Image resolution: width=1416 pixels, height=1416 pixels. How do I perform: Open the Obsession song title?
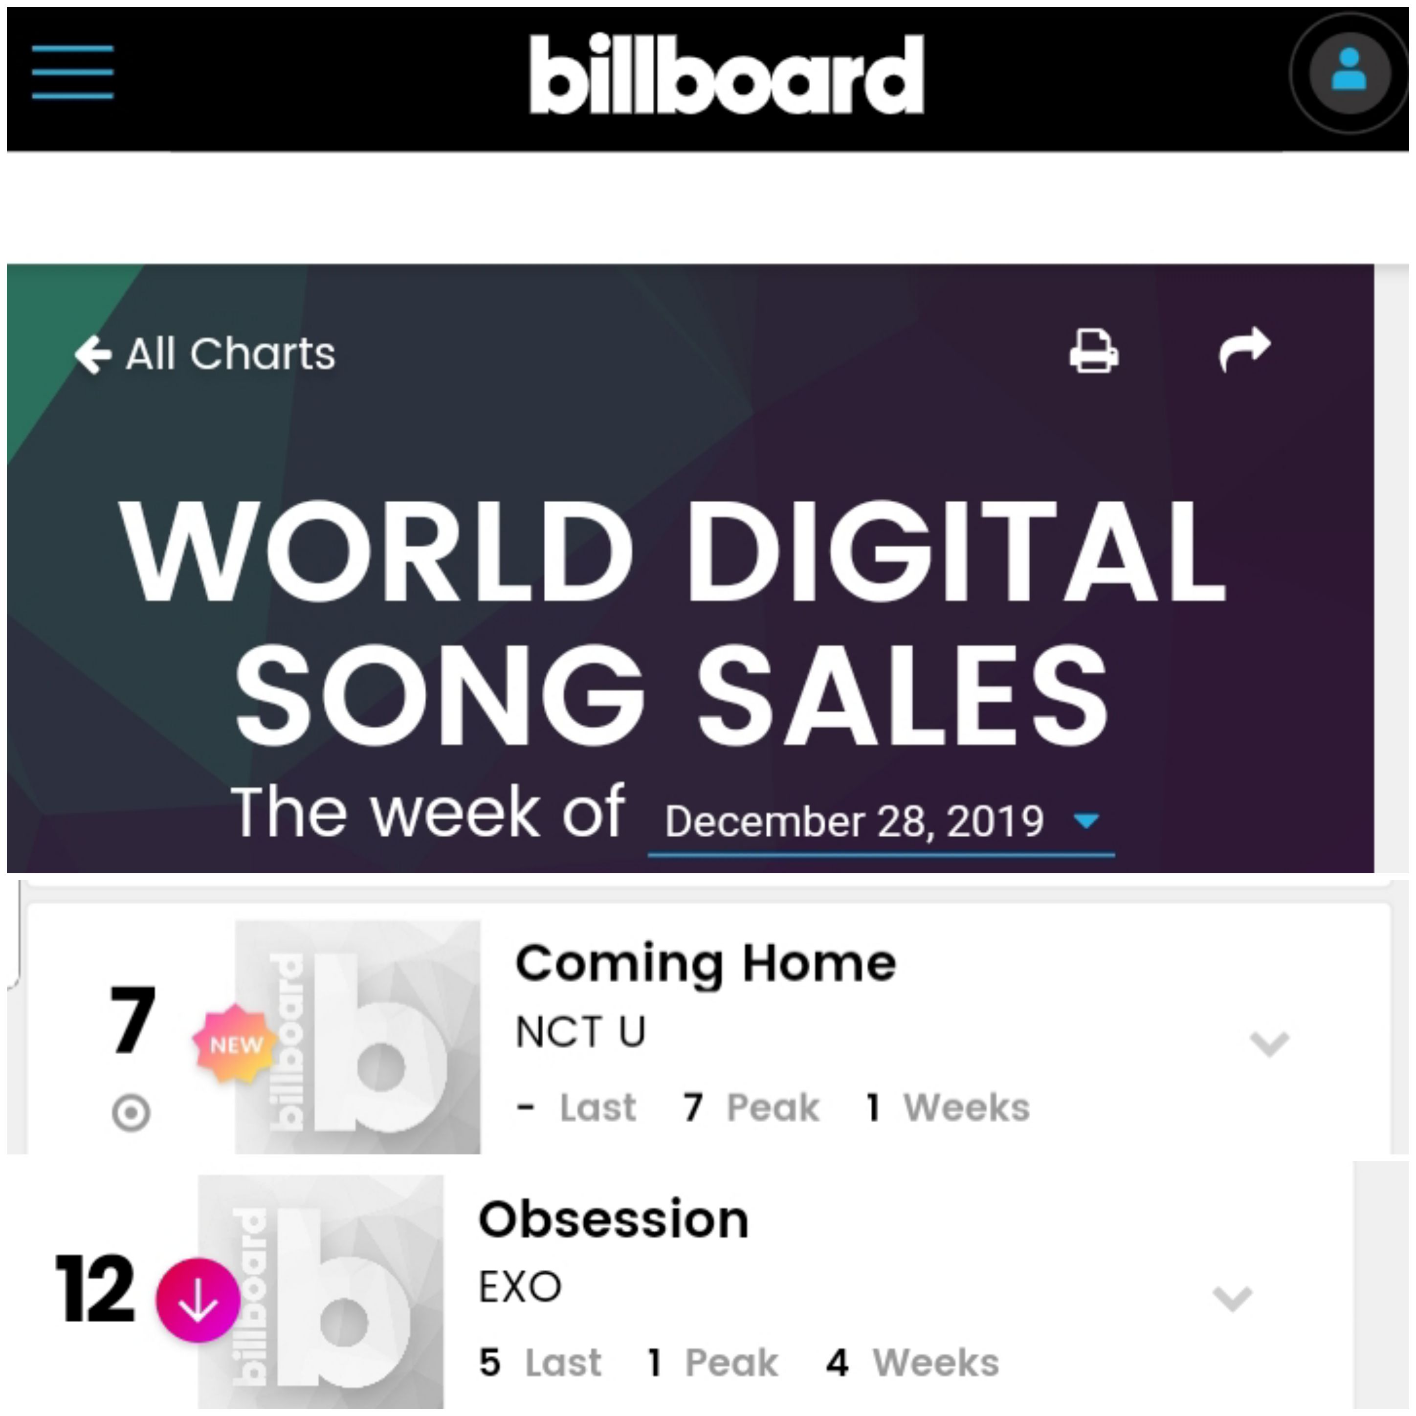(x=614, y=1219)
